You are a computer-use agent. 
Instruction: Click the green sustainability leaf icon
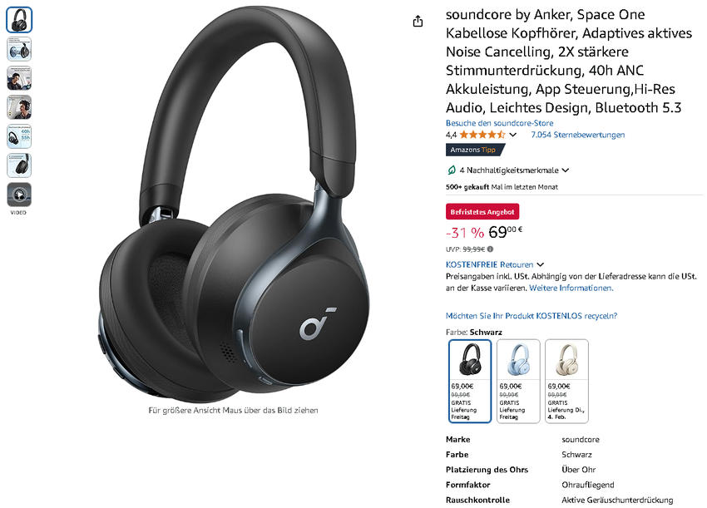click(451, 170)
